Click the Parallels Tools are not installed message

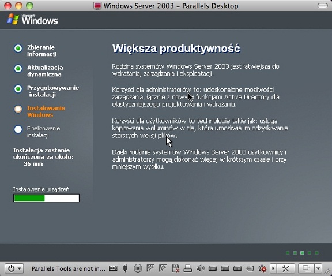(x=69, y=269)
